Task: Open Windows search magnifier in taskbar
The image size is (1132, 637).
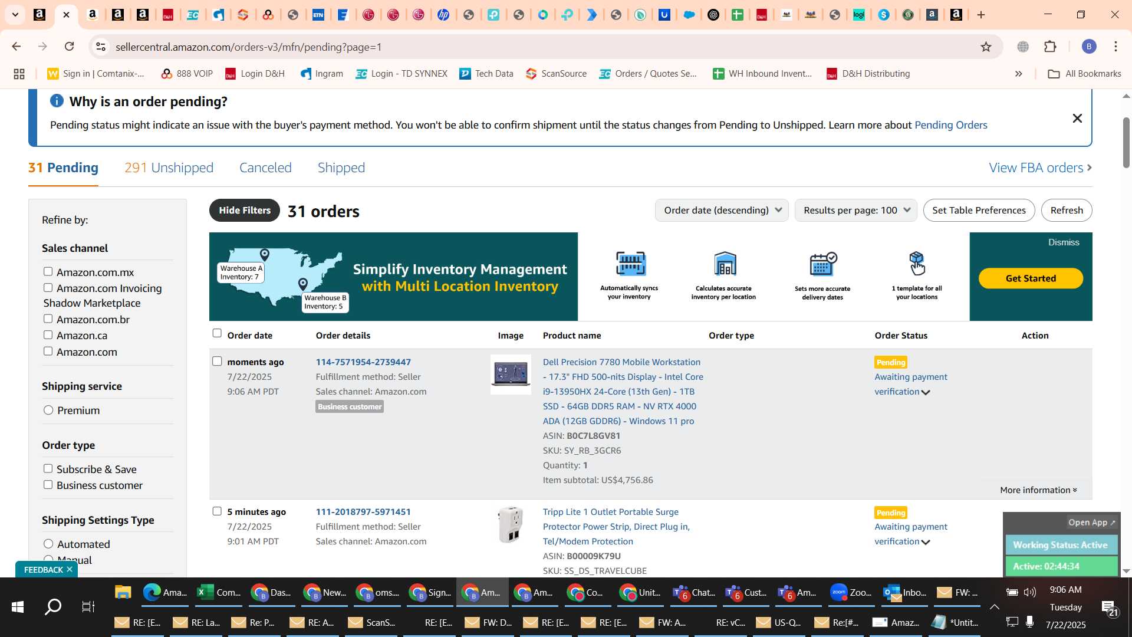Action: click(x=53, y=607)
